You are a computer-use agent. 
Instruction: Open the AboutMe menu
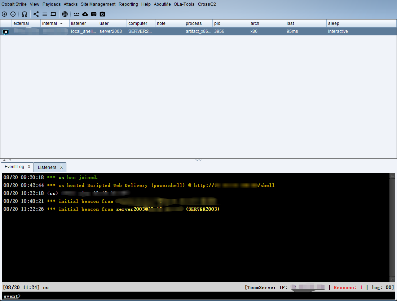click(162, 4)
